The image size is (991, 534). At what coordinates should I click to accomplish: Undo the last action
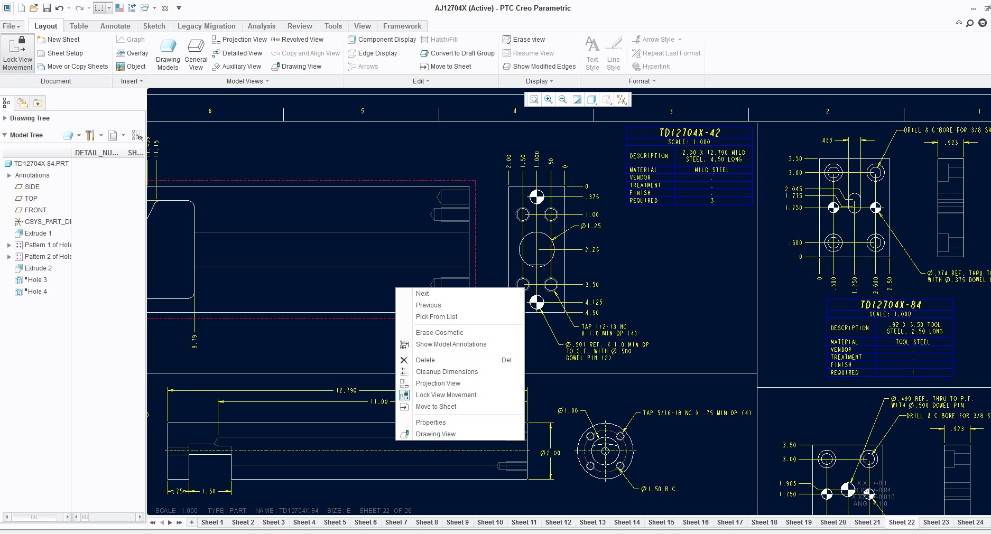59,8
